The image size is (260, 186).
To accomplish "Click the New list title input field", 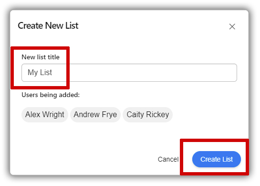I will click(x=129, y=73).
